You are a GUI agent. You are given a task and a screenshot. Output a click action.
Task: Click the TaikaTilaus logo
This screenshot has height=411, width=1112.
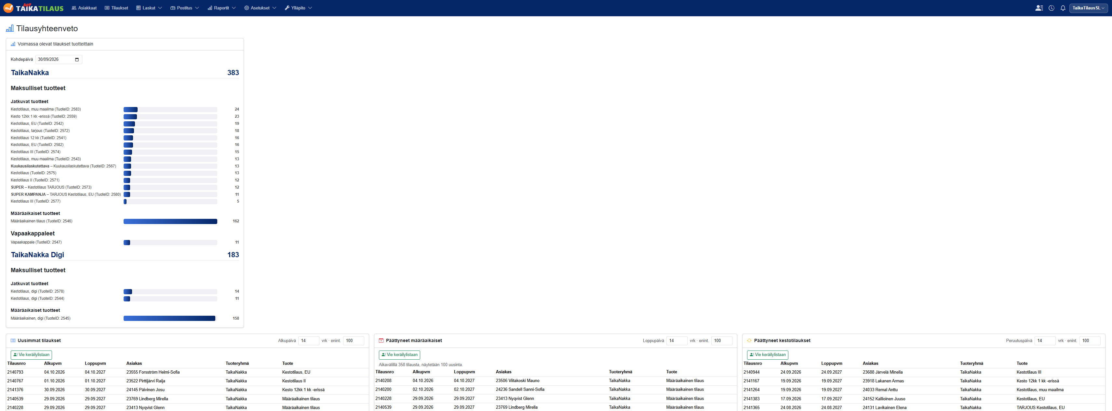point(33,8)
